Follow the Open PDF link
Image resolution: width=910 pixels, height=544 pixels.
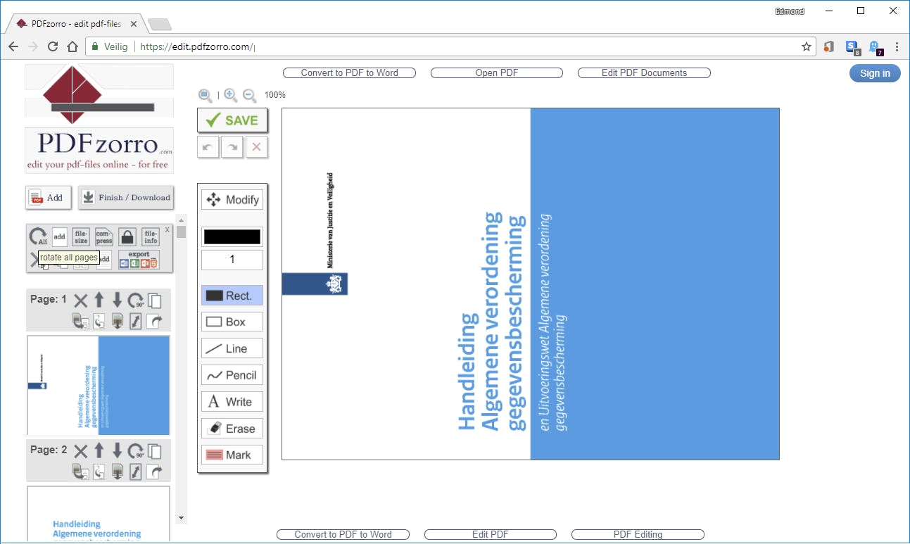(x=497, y=73)
